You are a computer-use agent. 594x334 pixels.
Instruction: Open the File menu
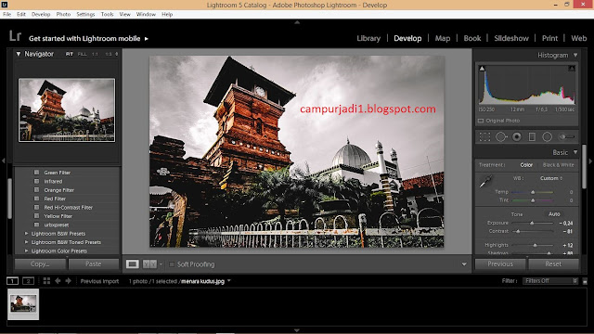point(6,14)
